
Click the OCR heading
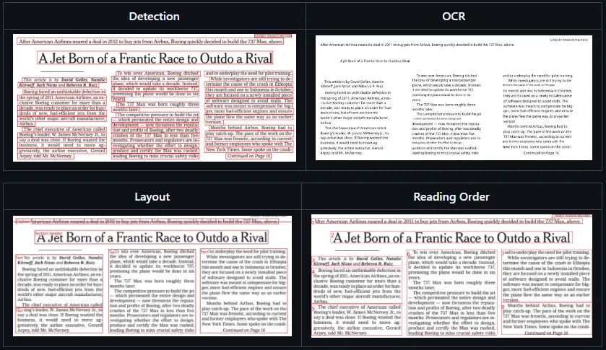pyautogui.click(x=454, y=16)
